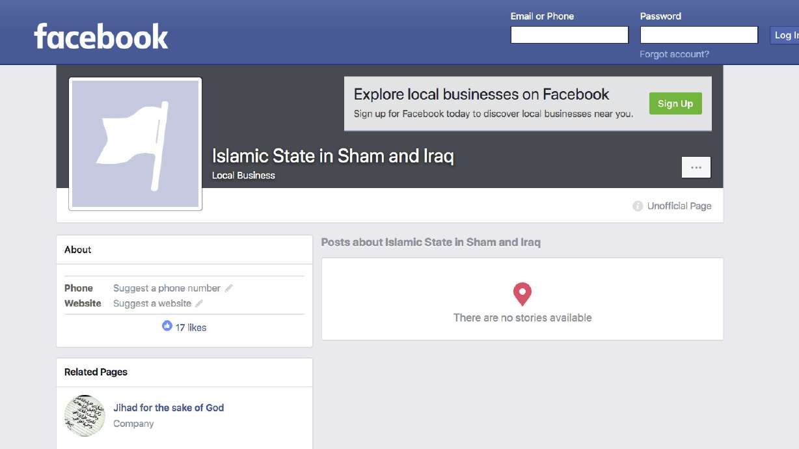
Task: Click the Password input field
Action: point(699,34)
